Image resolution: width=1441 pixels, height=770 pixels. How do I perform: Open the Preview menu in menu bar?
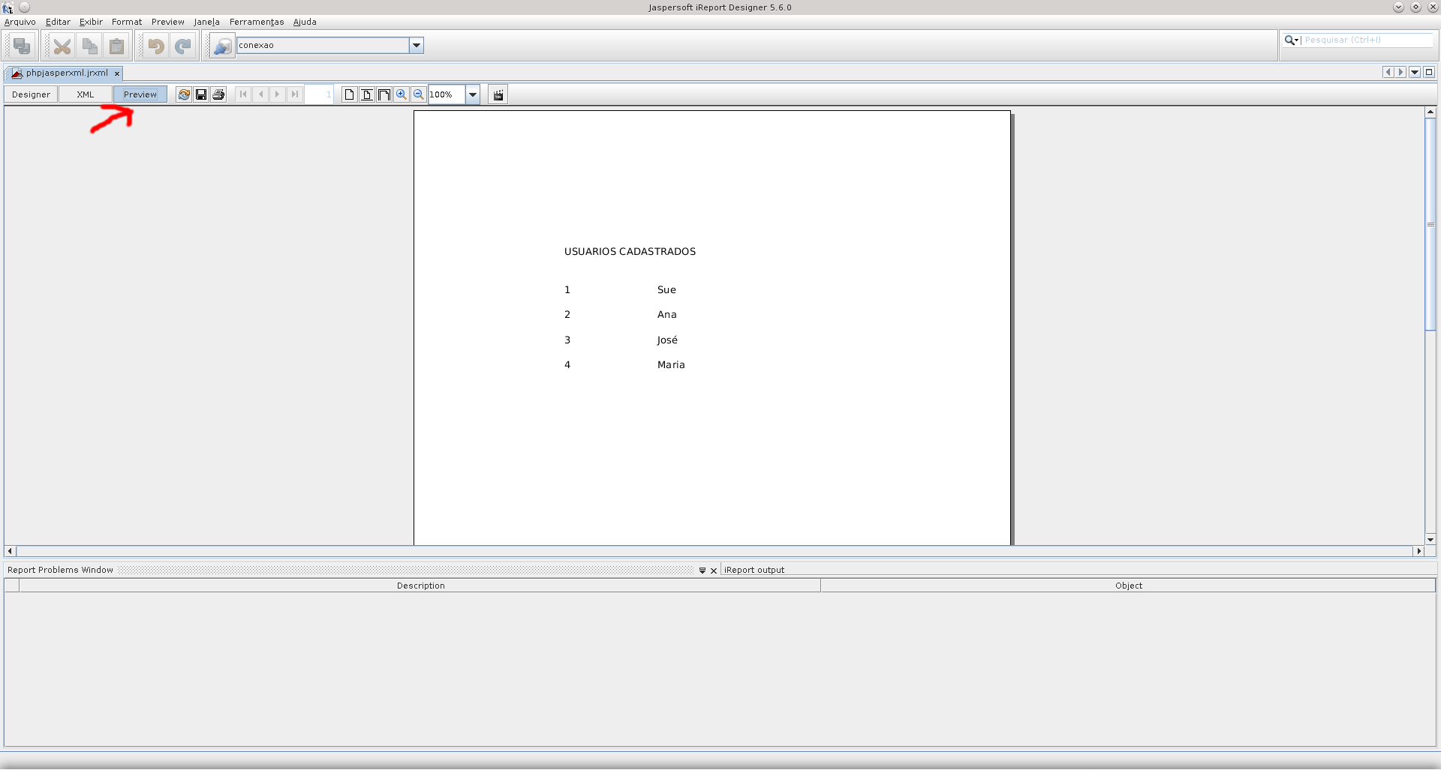point(168,22)
